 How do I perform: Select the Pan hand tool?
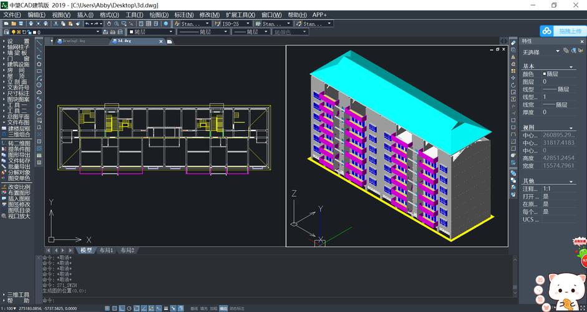coord(109,23)
